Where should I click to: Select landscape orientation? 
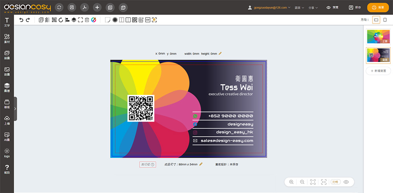[376, 20]
